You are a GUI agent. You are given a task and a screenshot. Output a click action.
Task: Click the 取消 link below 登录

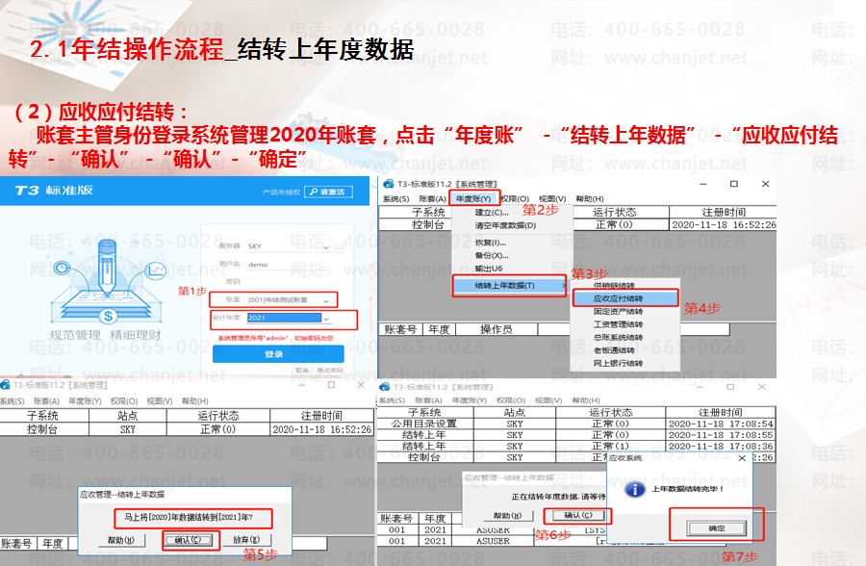[x=302, y=371]
